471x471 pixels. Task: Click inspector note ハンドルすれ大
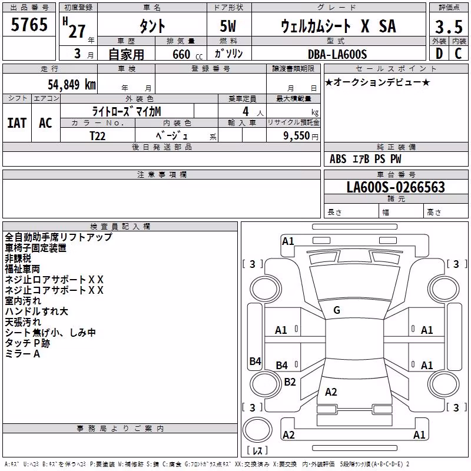(x=37, y=311)
